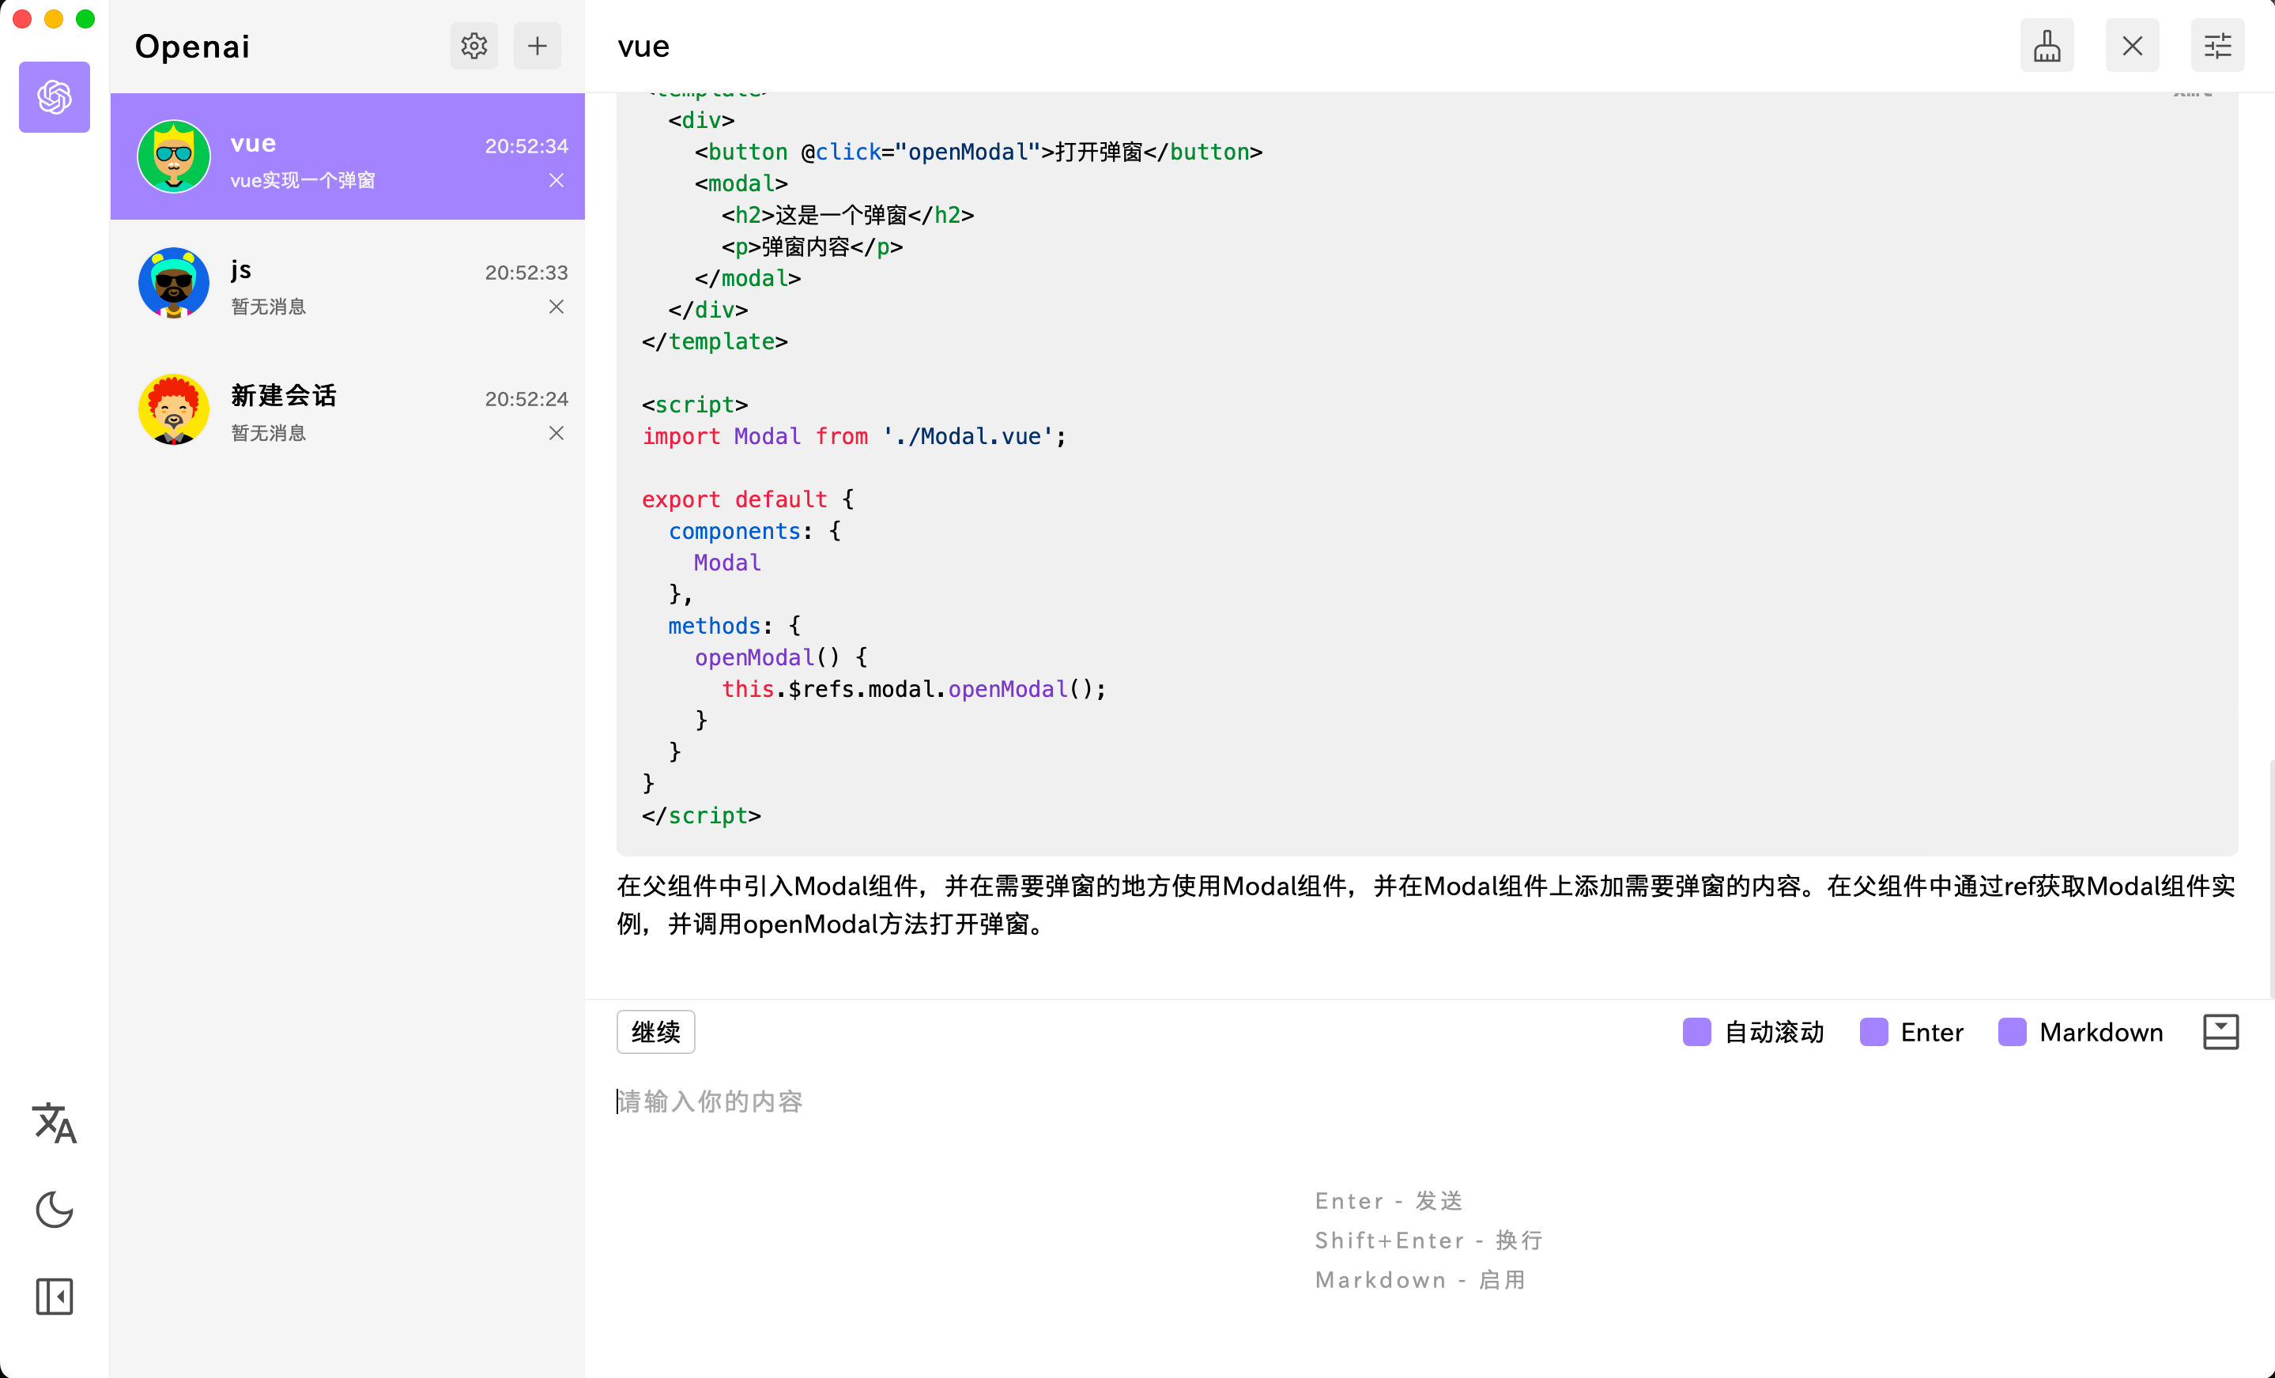Open settings with the gear icon

[x=473, y=46]
